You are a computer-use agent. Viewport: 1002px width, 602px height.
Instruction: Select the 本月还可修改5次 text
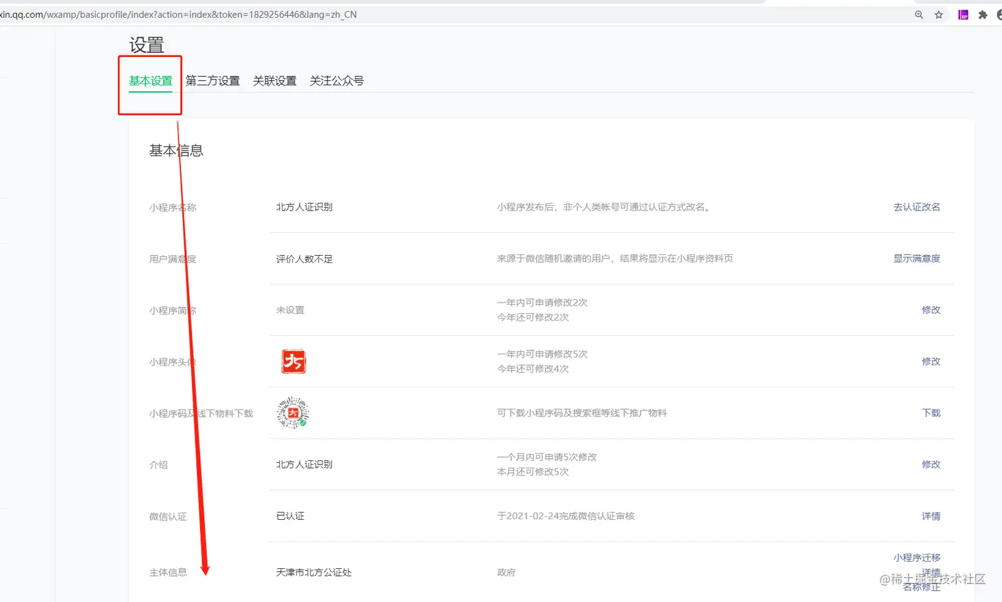(x=533, y=472)
